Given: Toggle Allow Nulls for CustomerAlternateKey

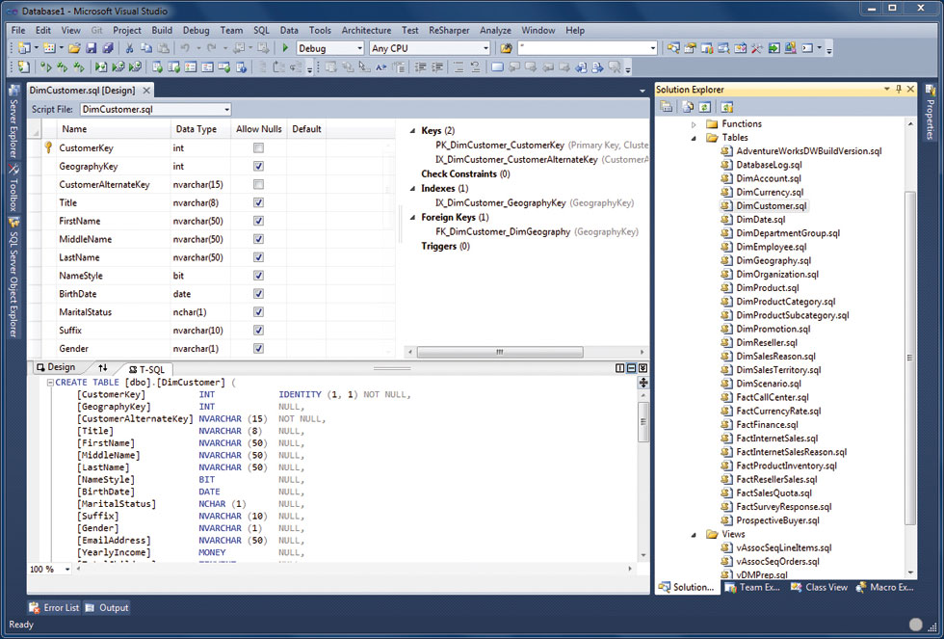Looking at the screenshot, I should [258, 184].
